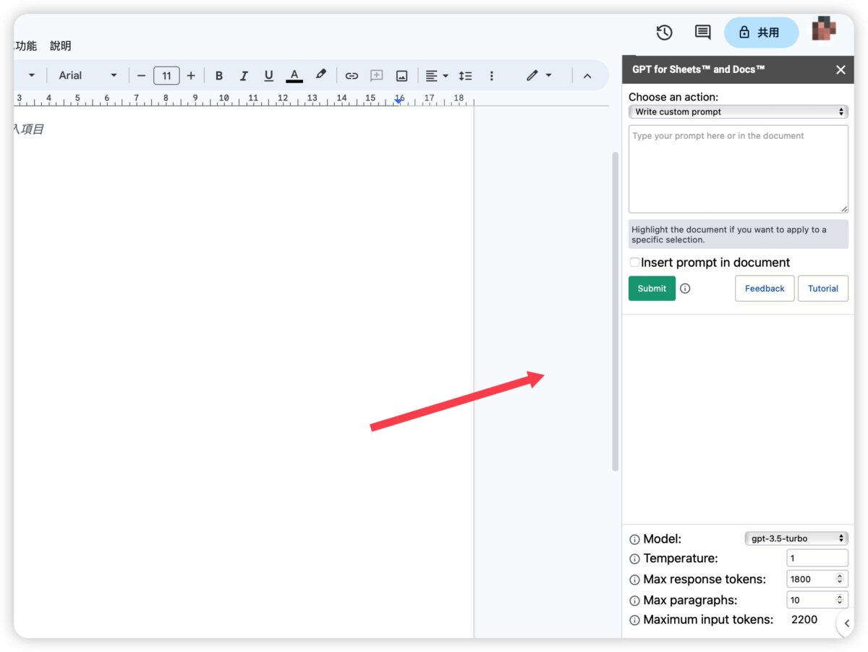The image size is (868, 652).
Task: Click the font size field 11
Action: (166, 75)
